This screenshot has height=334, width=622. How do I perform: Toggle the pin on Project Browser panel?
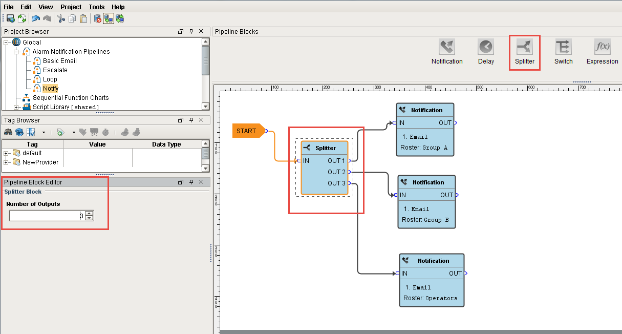coord(191,31)
